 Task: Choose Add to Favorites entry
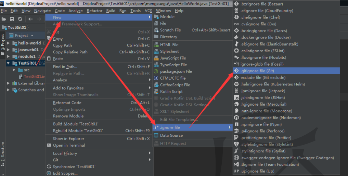68,88
